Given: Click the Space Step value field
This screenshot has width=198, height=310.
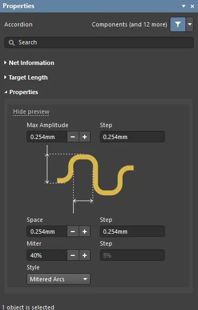Looking at the screenshot, I should [132, 232].
